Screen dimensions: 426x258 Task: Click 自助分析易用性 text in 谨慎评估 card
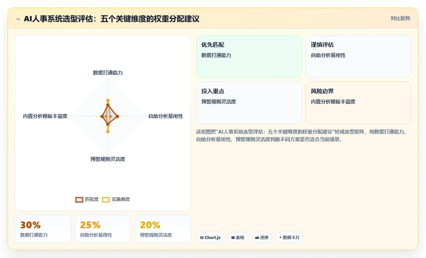click(328, 55)
